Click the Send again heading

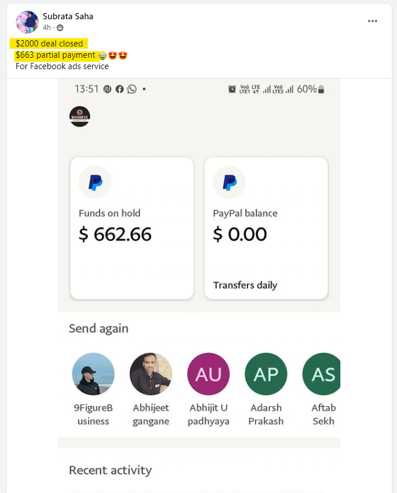pos(99,329)
